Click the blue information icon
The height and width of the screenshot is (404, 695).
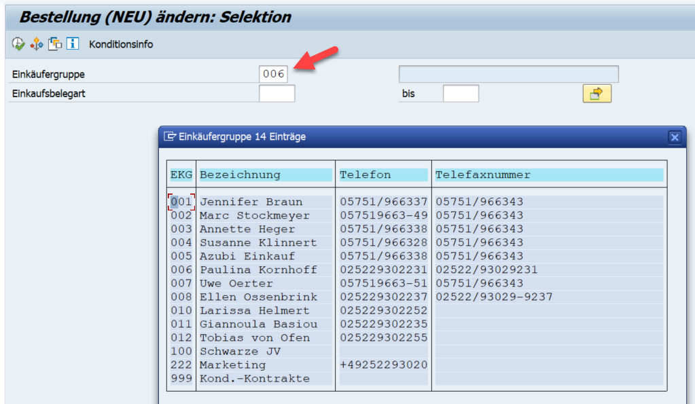click(x=74, y=44)
